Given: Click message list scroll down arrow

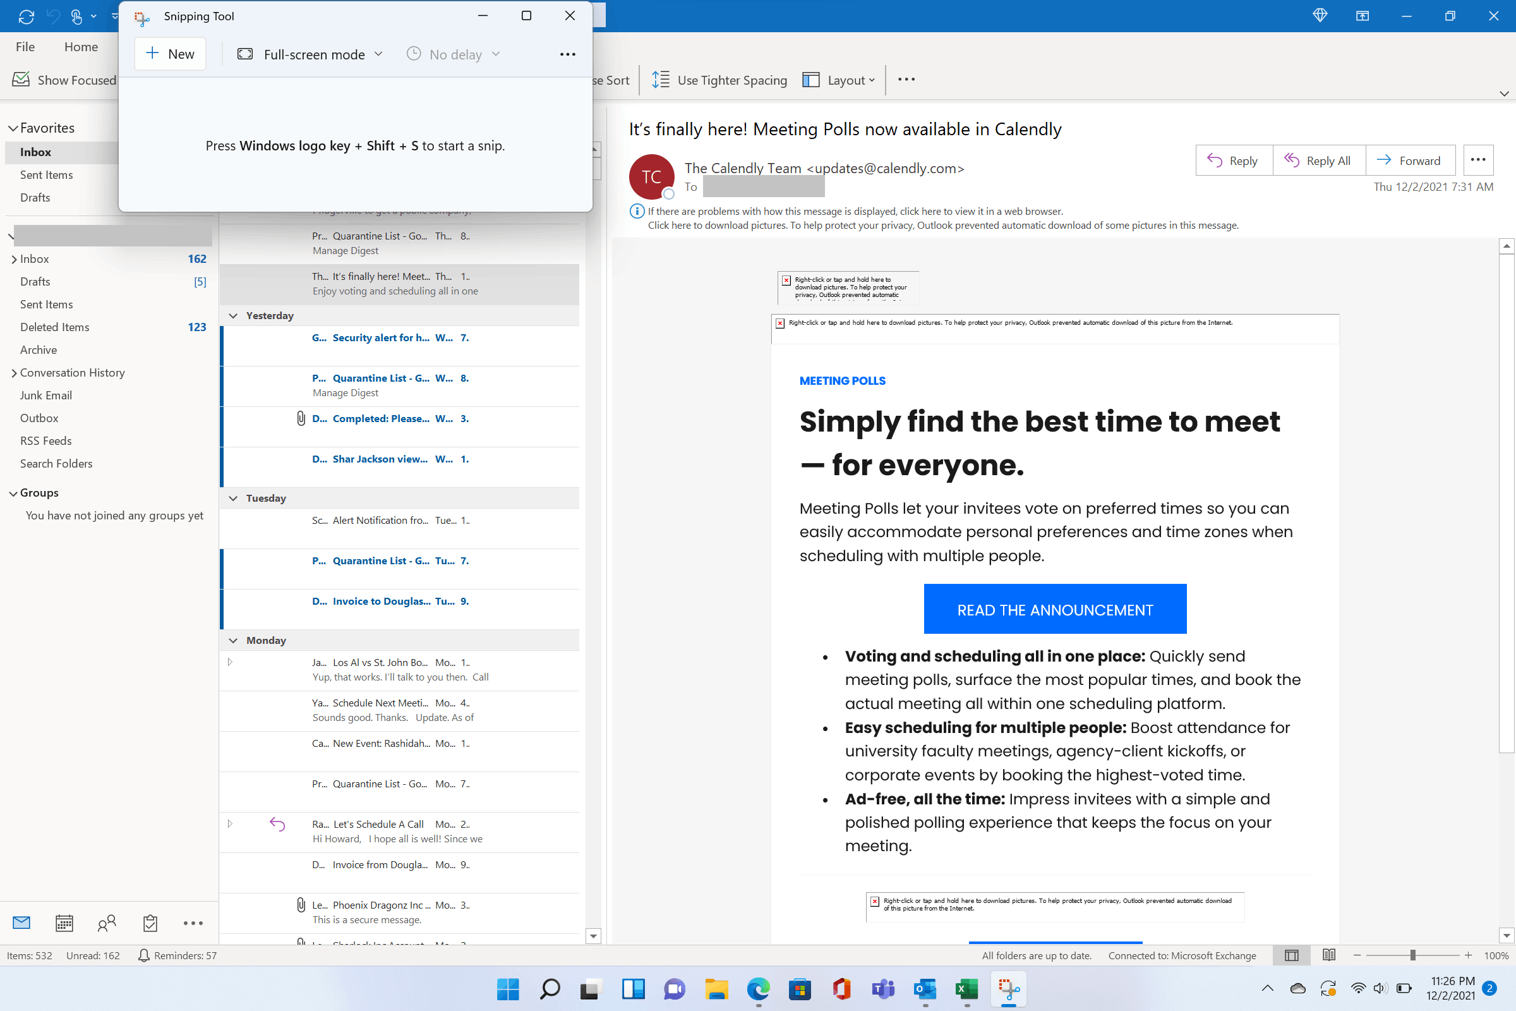Looking at the screenshot, I should [x=594, y=936].
